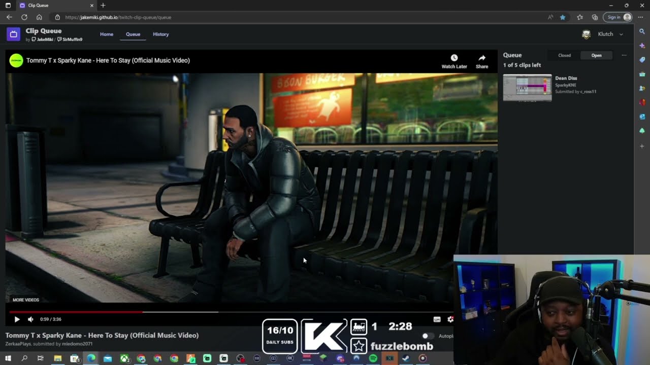Open Read Aloud in address bar
Image resolution: width=650 pixels, height=365 pixels.
pos(550,17)
